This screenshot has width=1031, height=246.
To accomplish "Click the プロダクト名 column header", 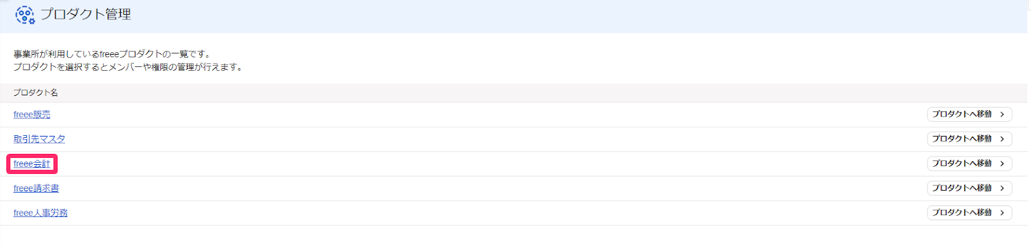I will (35, 93).
